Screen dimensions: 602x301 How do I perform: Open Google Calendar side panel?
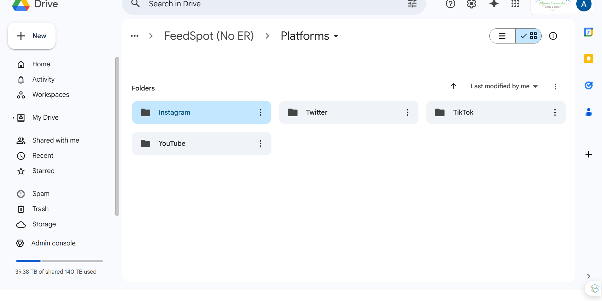tap(589, 32)
